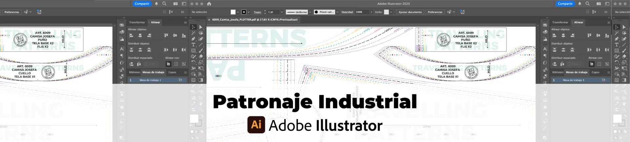Viewport: 630px width, 142px height.
Task: Select the Type tool below the Home icon
Action: (x=193, y=45)
